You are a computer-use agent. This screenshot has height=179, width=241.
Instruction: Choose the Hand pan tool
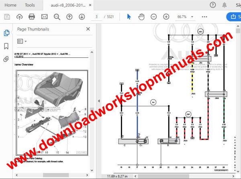click(141, 17)
